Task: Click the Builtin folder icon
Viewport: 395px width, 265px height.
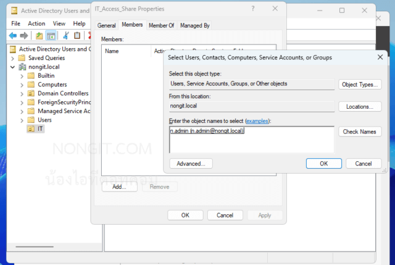Action: click(31, 75)
